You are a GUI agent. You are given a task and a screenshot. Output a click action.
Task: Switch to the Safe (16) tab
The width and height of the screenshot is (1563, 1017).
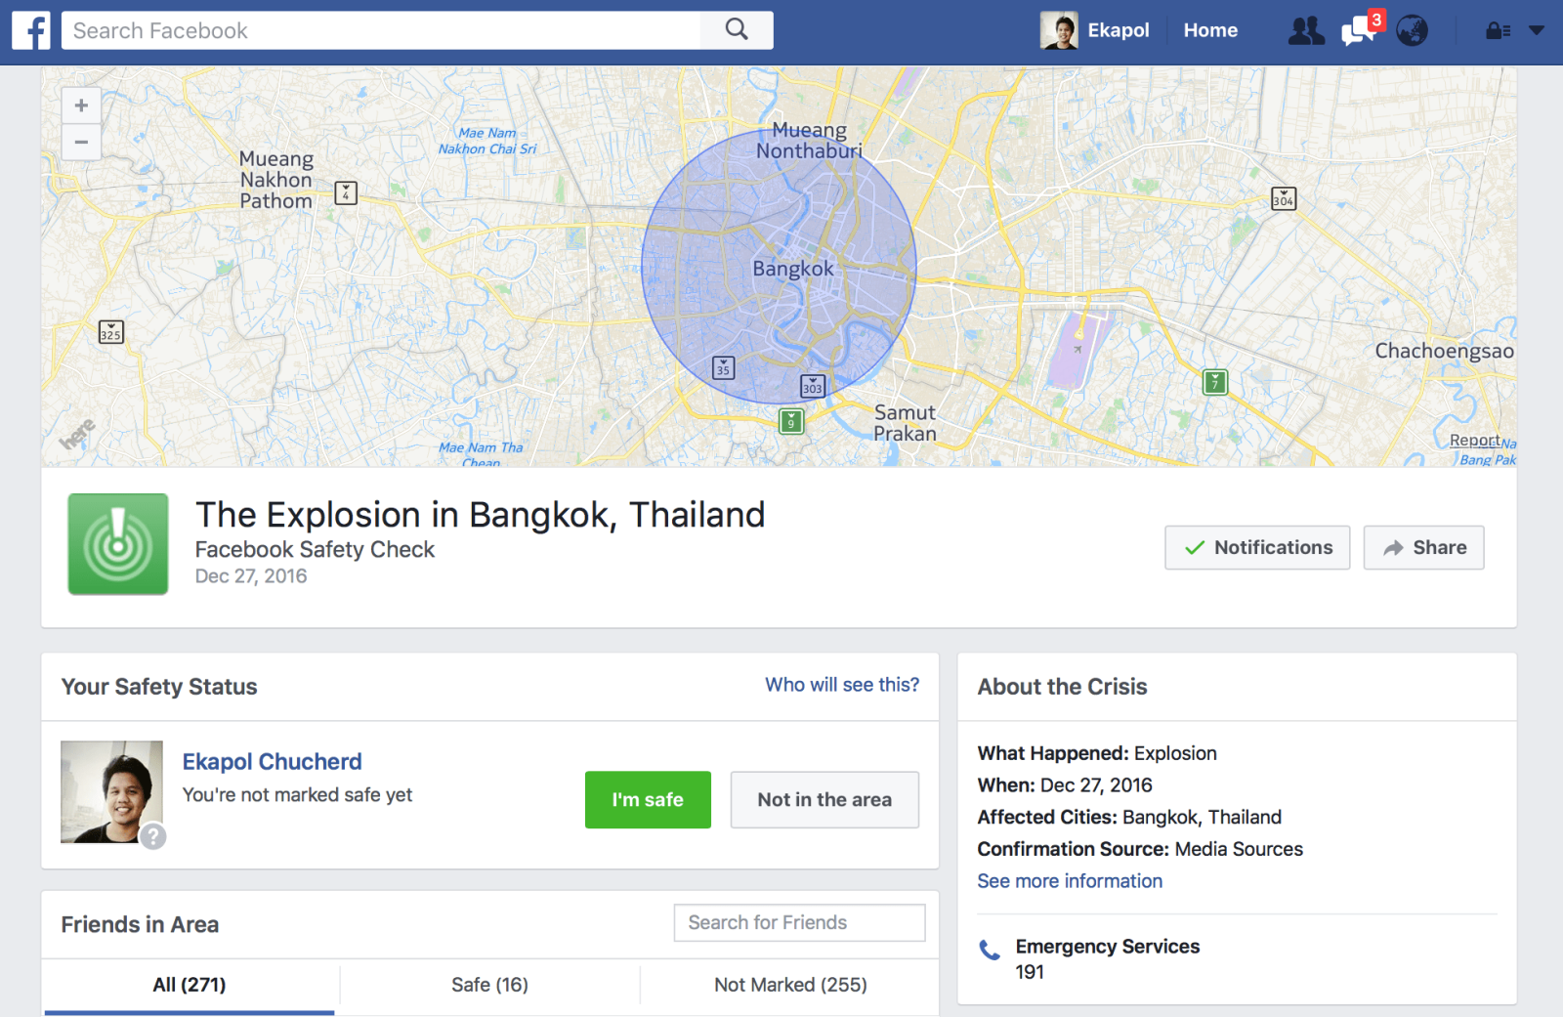489,985
